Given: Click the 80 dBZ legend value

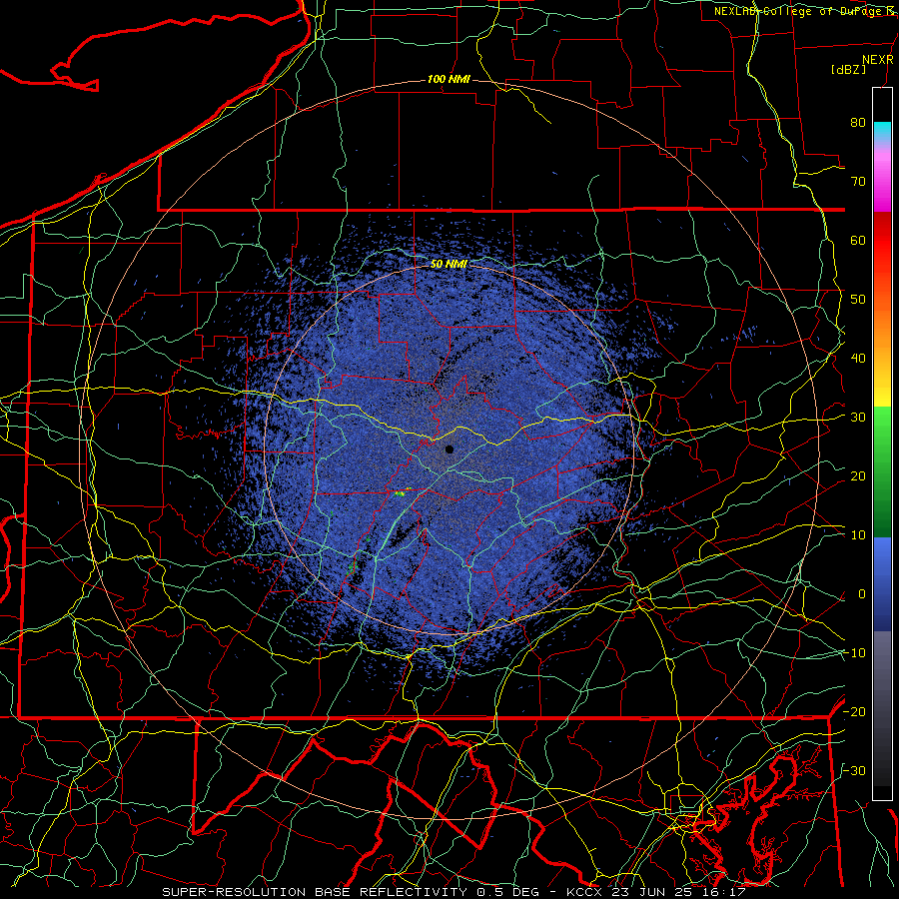Looking at the screenshot, I should (x=858, y=122).
